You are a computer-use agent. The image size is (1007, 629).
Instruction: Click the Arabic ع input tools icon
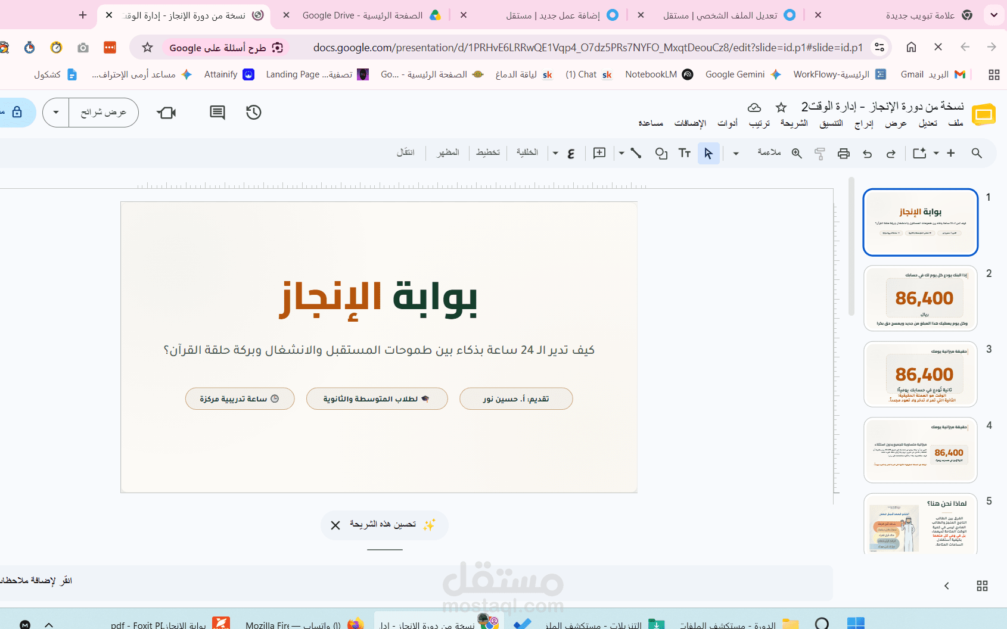pos(571,153)
